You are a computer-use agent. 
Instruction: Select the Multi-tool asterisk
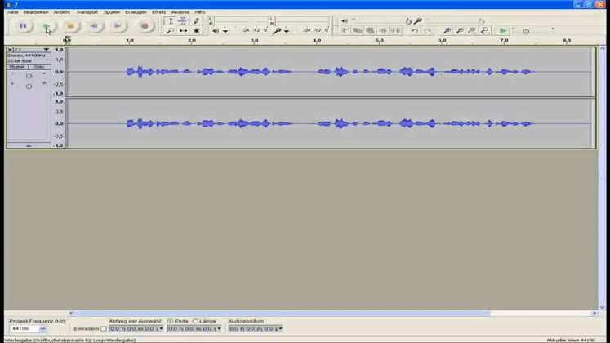[197, 31]
